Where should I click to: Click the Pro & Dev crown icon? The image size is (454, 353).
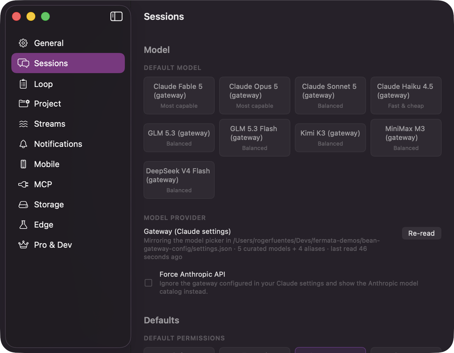click(23, 245)
